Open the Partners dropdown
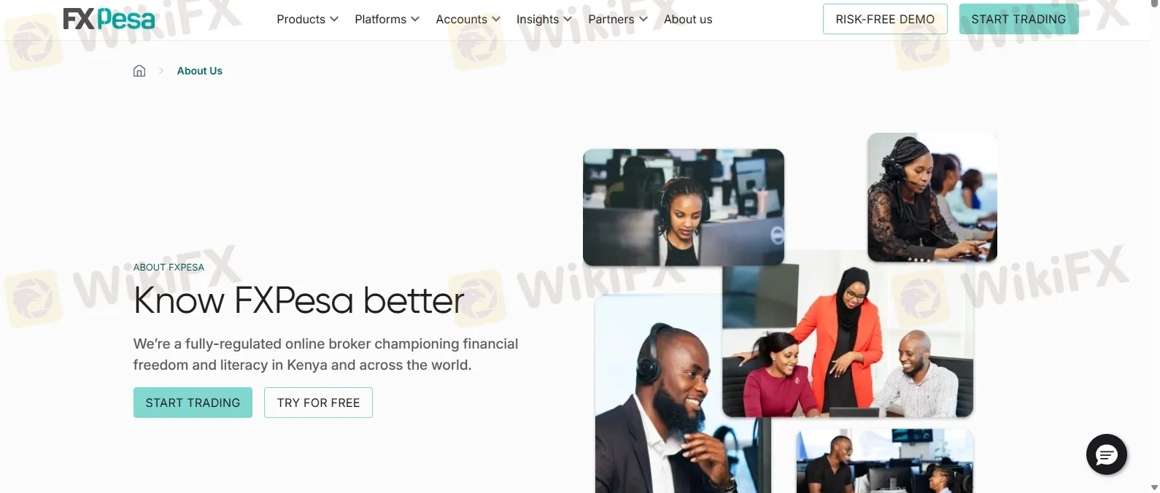The height and width of the screenshot is (493, 1160). (618, 19)
